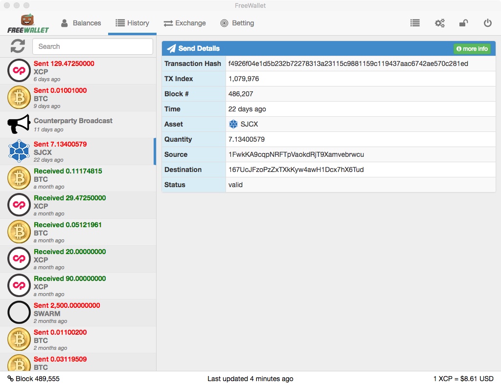Click the FreeWallet window title
This screenshot has height=386, width=501.
pos(250,5)
